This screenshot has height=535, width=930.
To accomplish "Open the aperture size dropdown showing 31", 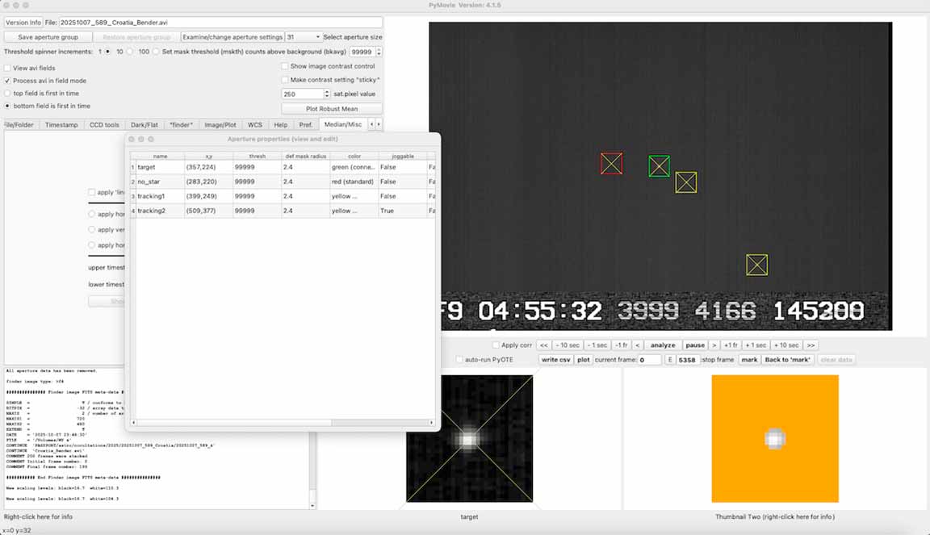I will 303,37.
